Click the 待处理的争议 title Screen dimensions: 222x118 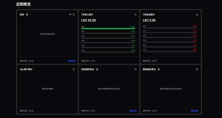88,69
